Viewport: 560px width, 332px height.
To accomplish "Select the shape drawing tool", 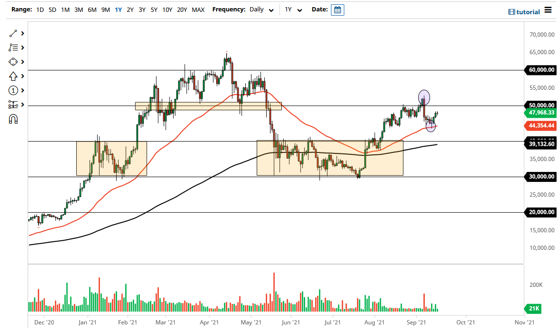I will point(13,62).
